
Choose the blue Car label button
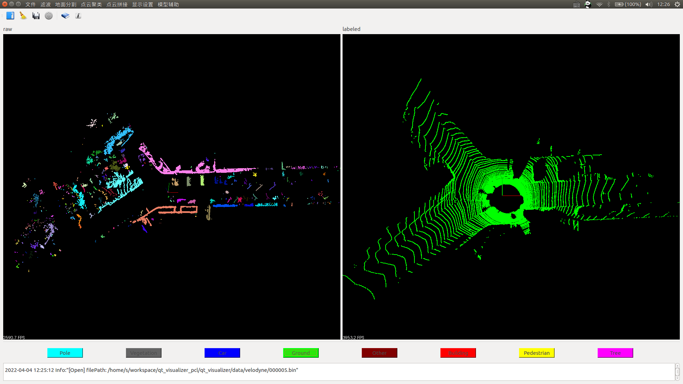tap(222, 353)
